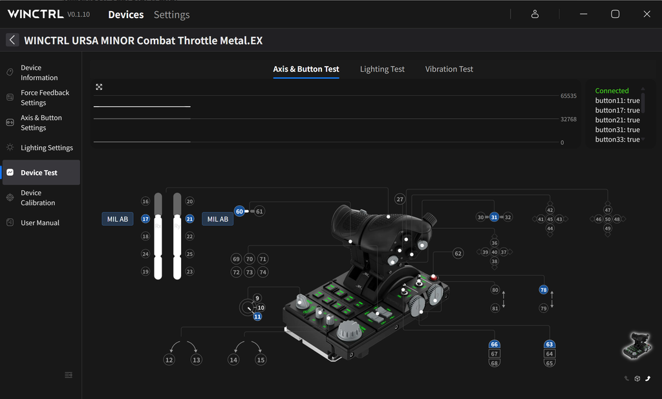Image resolution: width=662 pixels, height=399 pixels.
Task: Click the MIL AB button beside indicator 21
Action: tap(217, 219)
